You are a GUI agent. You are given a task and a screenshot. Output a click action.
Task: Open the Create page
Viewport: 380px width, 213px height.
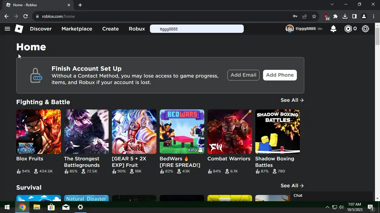click(x=110, y=29)
